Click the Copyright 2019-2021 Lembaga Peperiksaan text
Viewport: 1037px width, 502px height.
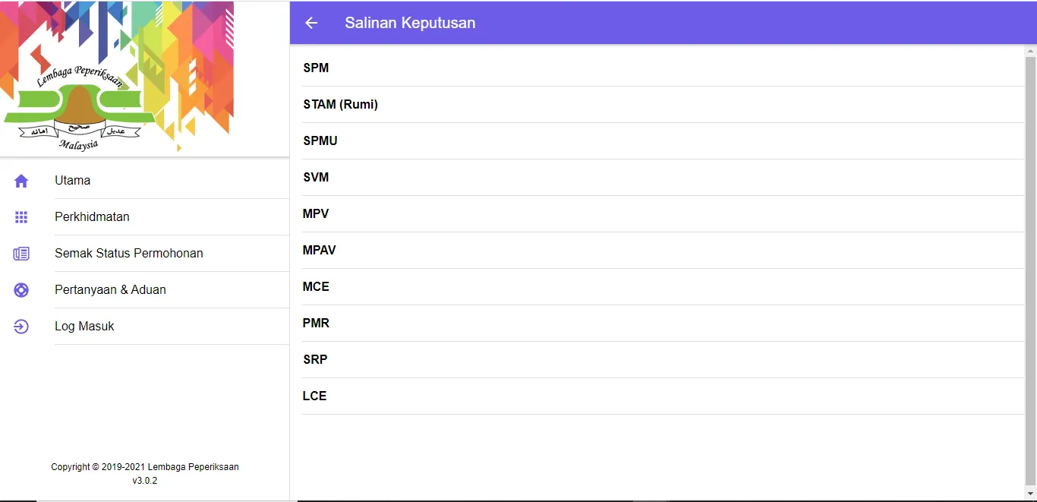145,467
